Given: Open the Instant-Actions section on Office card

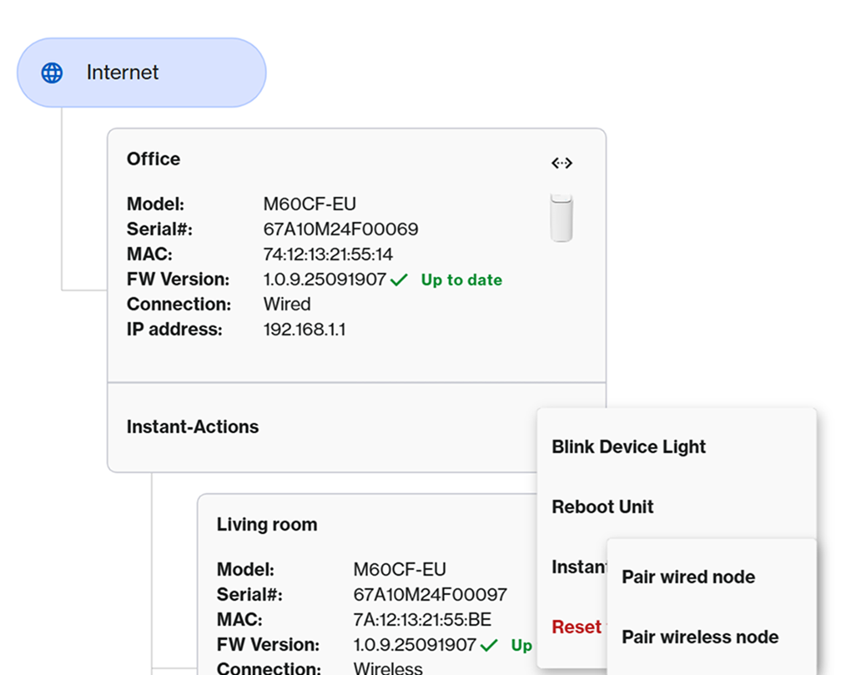Looking at the screenshot, I should [x=192, y=426].
